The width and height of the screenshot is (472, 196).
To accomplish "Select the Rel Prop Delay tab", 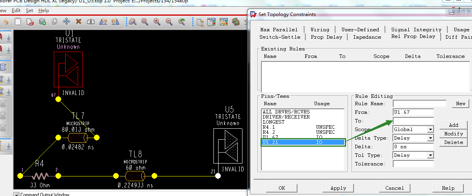I will point(413,36).
